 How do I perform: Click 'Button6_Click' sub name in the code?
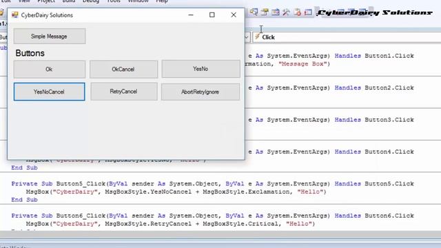pyautogui.click(x=81, y=216)
